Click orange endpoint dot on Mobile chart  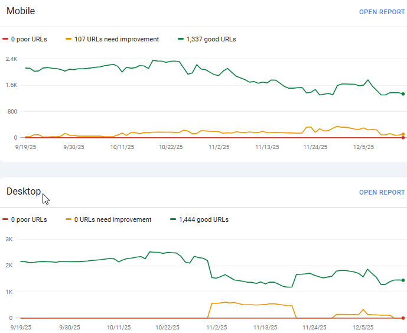[x=403, y=134]
